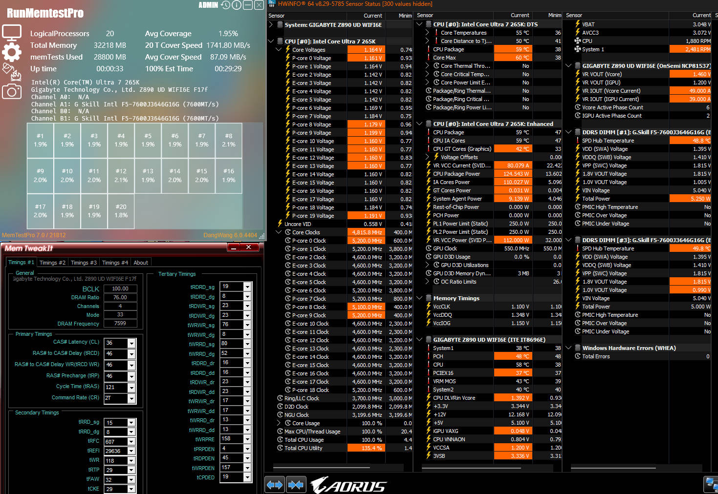Open Cycle Time (tRAS) dropdown
718x494 pixels.
coord(131,388)
